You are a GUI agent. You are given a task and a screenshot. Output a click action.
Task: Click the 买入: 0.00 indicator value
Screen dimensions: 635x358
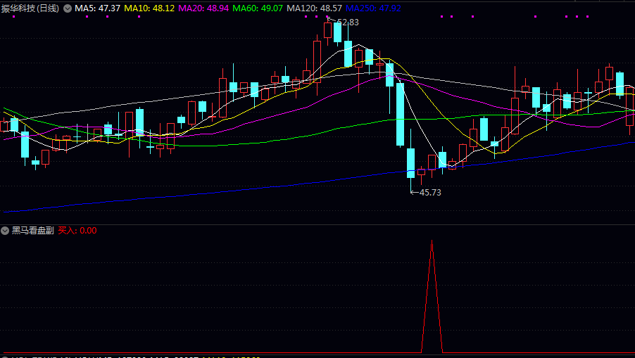coord(77,231)
